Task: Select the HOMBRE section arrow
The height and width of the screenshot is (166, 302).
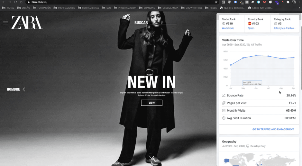Action: point(24,89)
